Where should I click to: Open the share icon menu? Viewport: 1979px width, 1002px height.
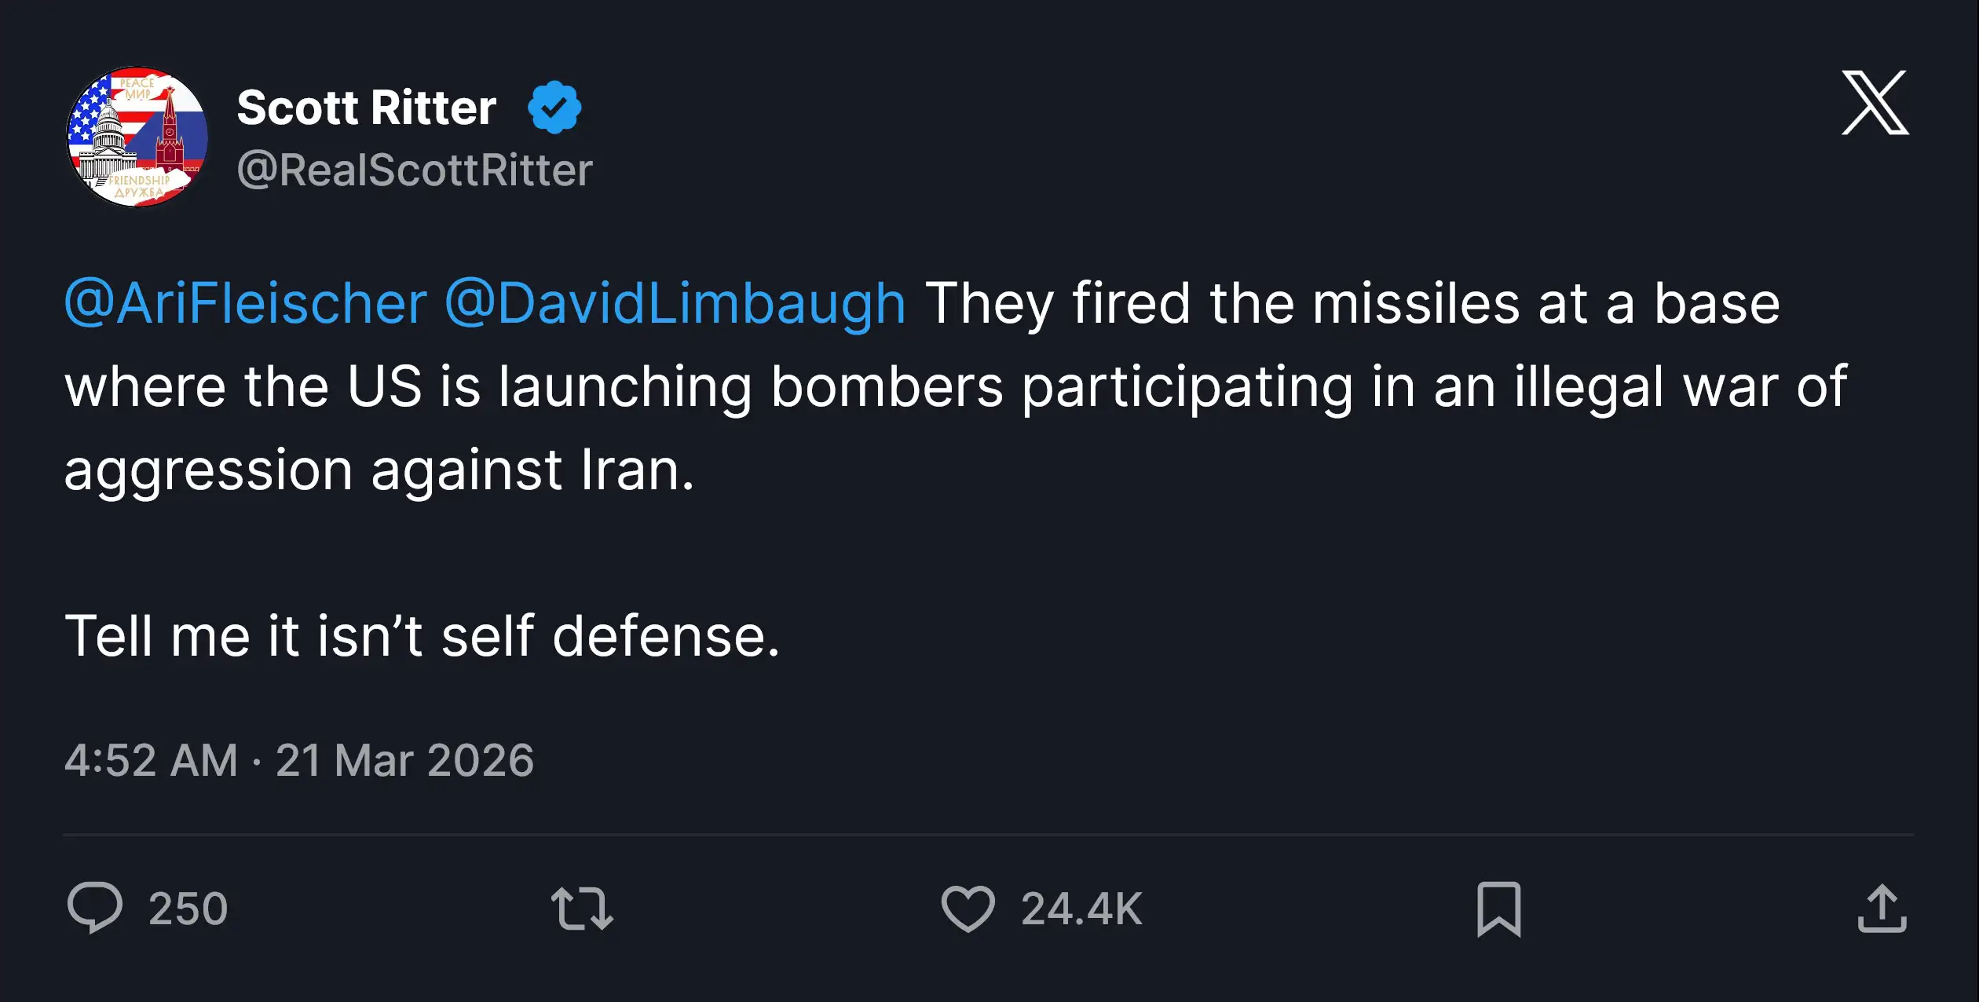[x=1882, y=909]
